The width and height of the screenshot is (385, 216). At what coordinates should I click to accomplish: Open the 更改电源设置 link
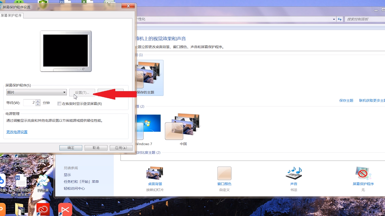pos(17,132)
